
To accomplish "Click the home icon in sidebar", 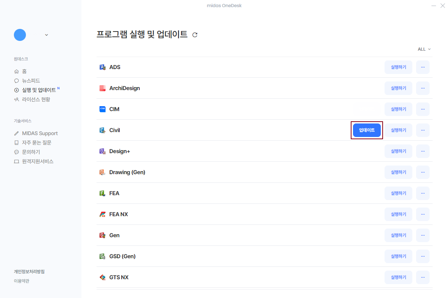I will pyautogui.click(x=17, y=71).
